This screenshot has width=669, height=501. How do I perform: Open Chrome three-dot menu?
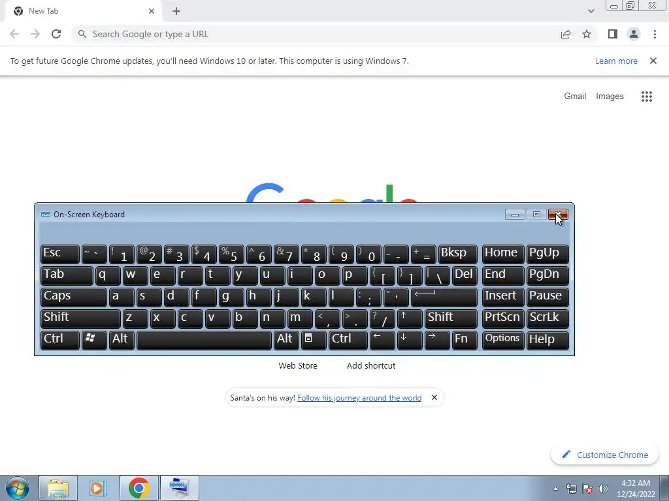coord(655,34)
